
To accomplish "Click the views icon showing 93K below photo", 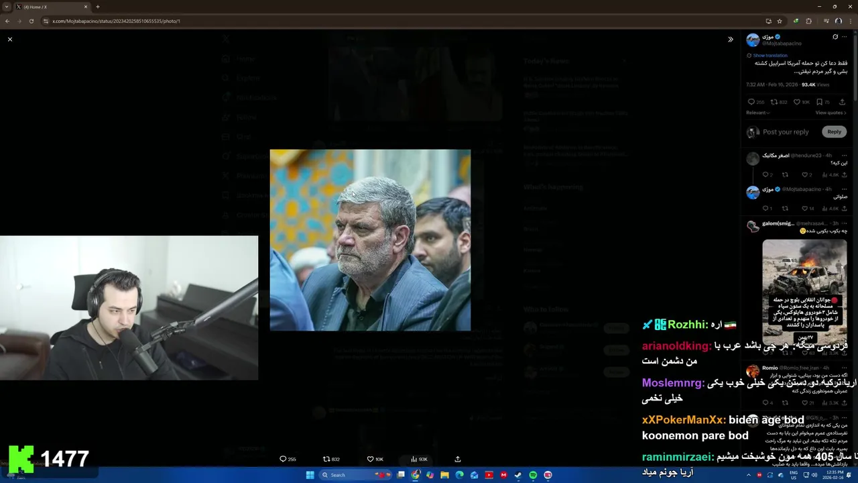I will (414, 459).
